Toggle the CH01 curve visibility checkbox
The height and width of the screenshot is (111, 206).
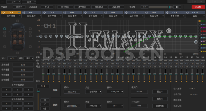(199, 21)
